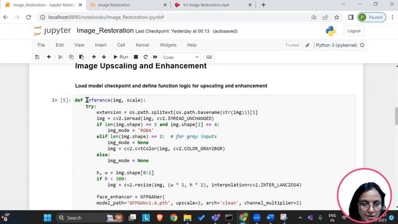Paste cells below icon

[x=81, y=57]
